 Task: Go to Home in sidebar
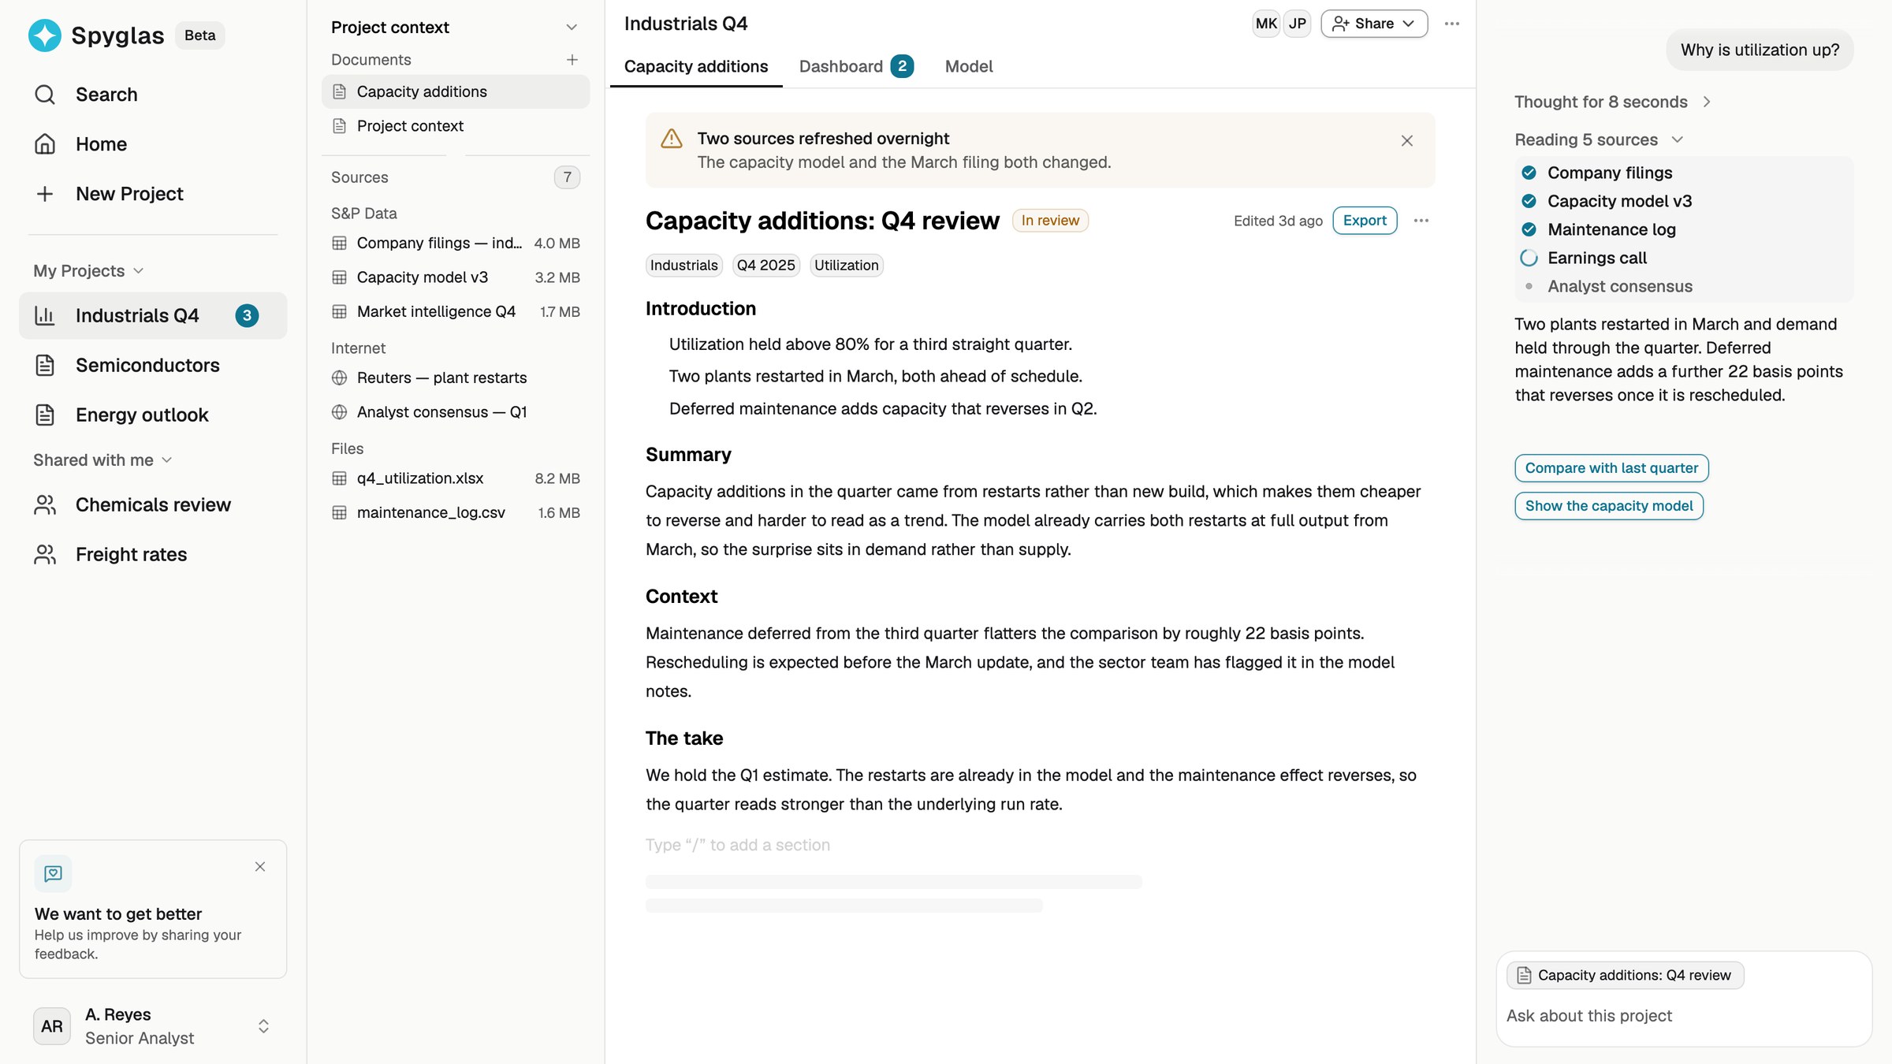click(153, 144)
